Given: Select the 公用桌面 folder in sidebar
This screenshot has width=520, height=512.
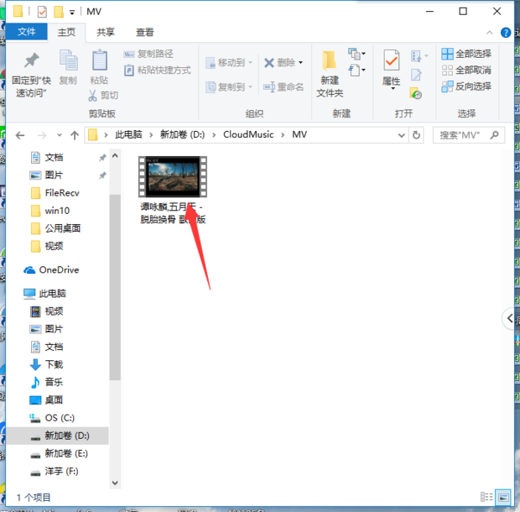Looking at the screenshot, I should (63, 228).
